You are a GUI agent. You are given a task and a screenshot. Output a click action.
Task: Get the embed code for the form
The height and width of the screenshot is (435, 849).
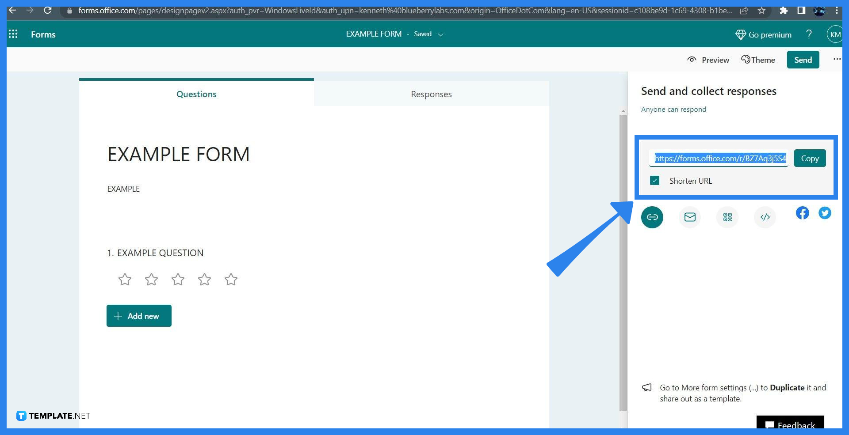pos(765,217)
